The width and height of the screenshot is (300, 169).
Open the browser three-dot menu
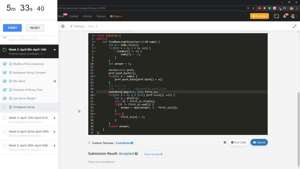297,8
